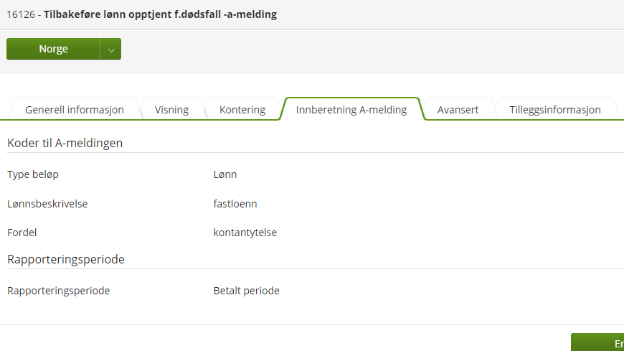The height and width of the screenshot is (351, 624).
Task: Go to the Avansert tab
Action: 458,110
